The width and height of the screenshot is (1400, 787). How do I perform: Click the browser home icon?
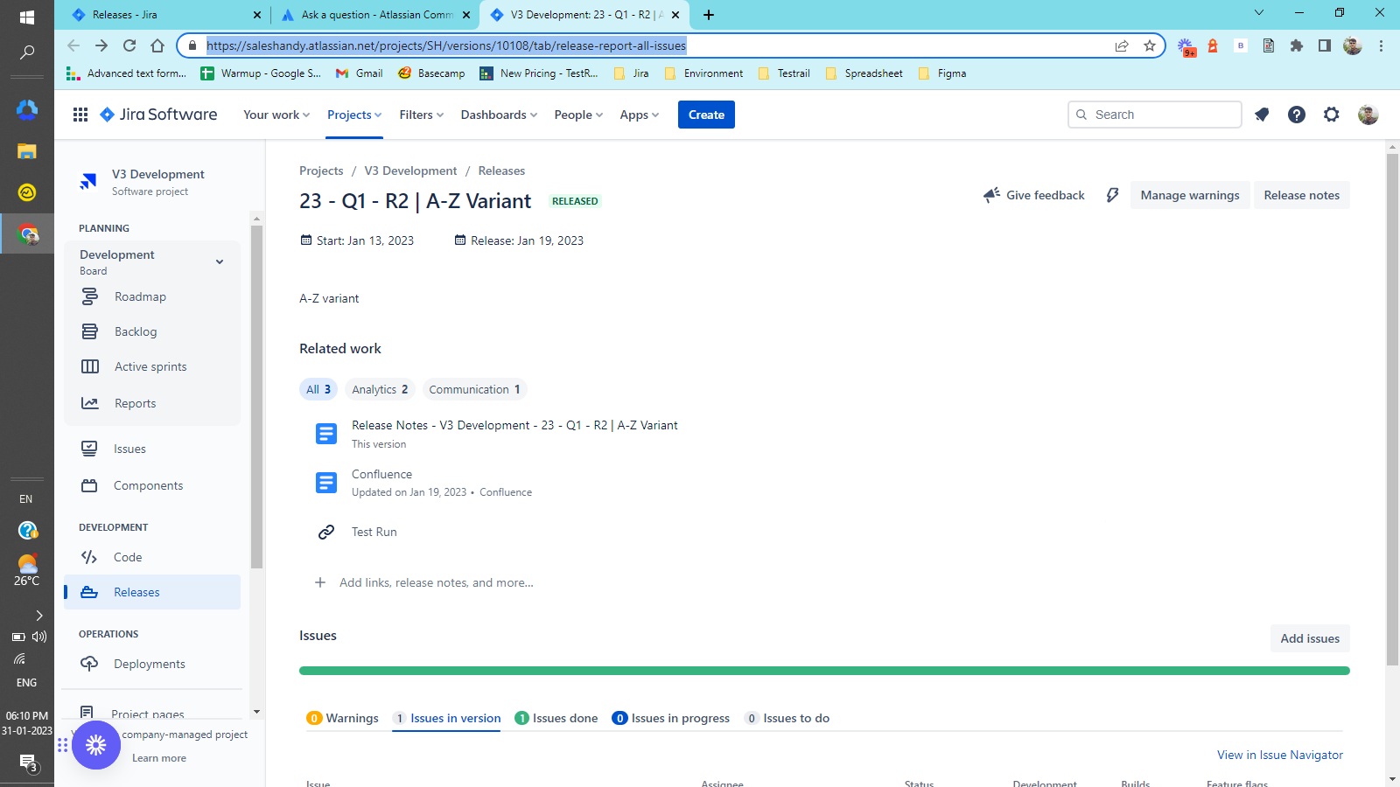157,45
